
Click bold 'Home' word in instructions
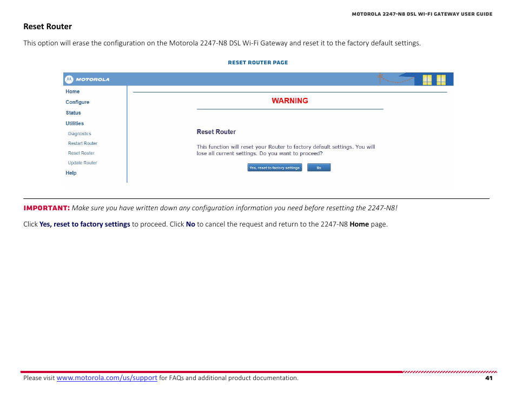[x=359, y=224]
